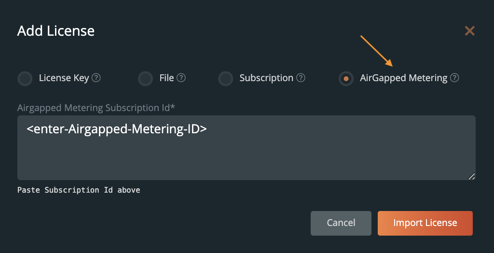Click the "File" option label text
Image resolution: width=494 pixels, height=253 pixels.
click(166, 78)
